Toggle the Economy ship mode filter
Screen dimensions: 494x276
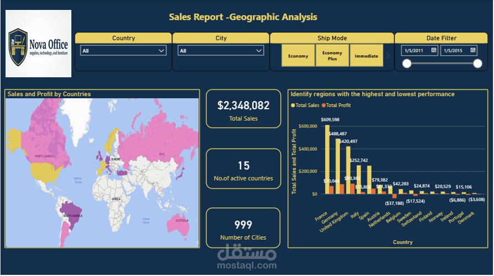pyautogui.click(x=298, y=56)
